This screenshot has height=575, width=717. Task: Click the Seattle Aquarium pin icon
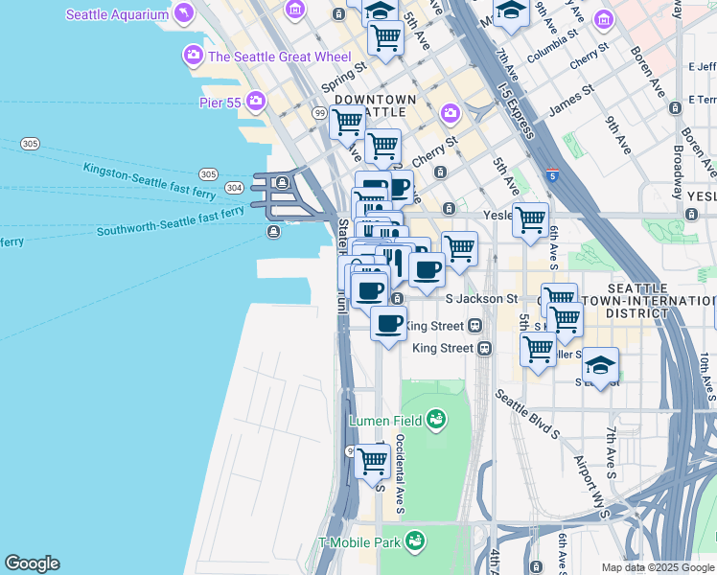click(182, 13)
